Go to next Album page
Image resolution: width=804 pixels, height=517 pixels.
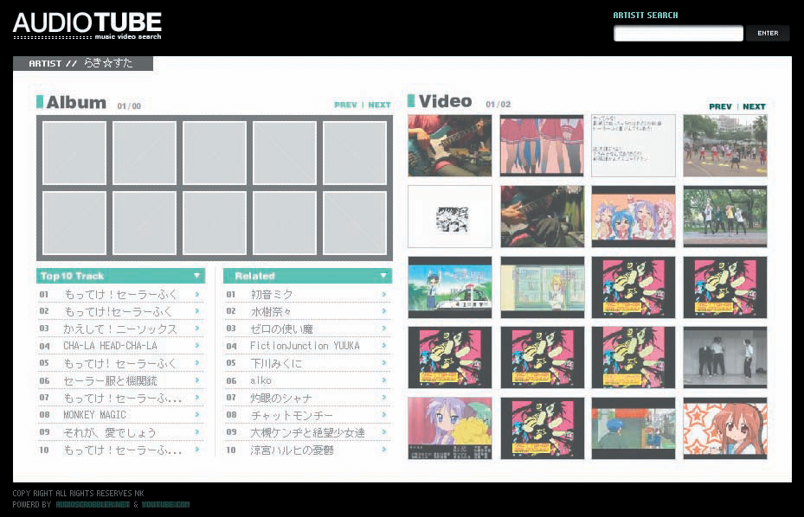click(379, 105)
